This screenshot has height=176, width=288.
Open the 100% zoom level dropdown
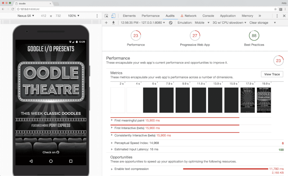pos(74,16)
